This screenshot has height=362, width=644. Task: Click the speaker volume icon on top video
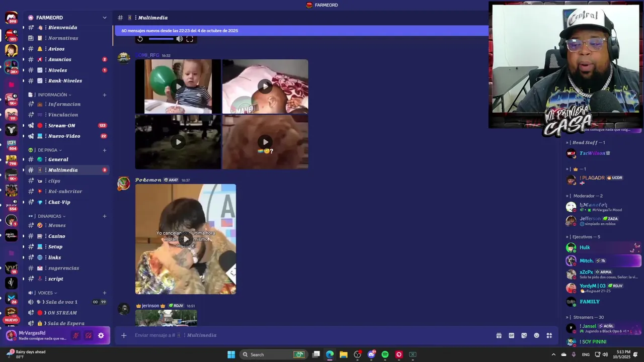(x=179, y=39)
